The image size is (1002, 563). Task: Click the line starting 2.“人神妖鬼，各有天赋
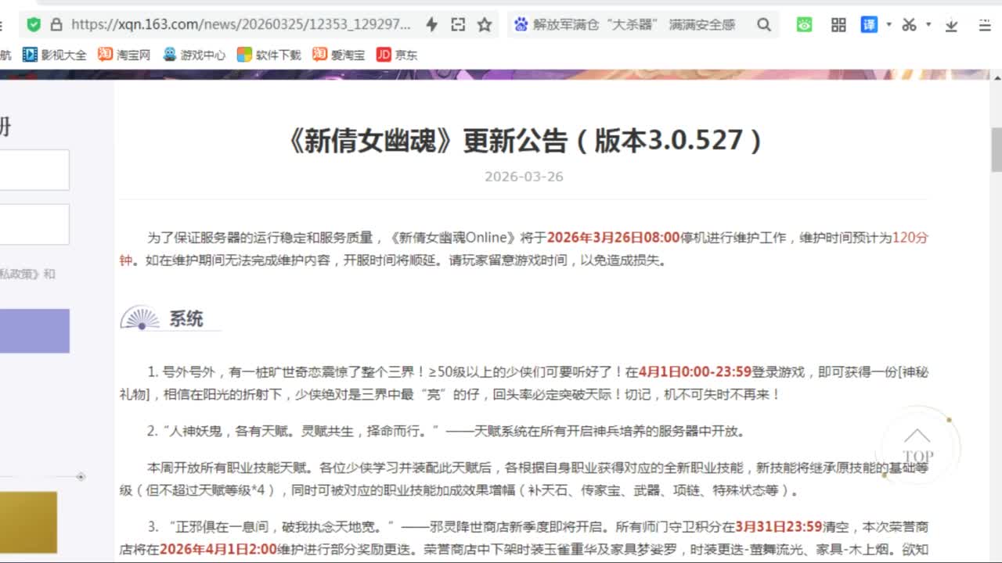[446, 431]
